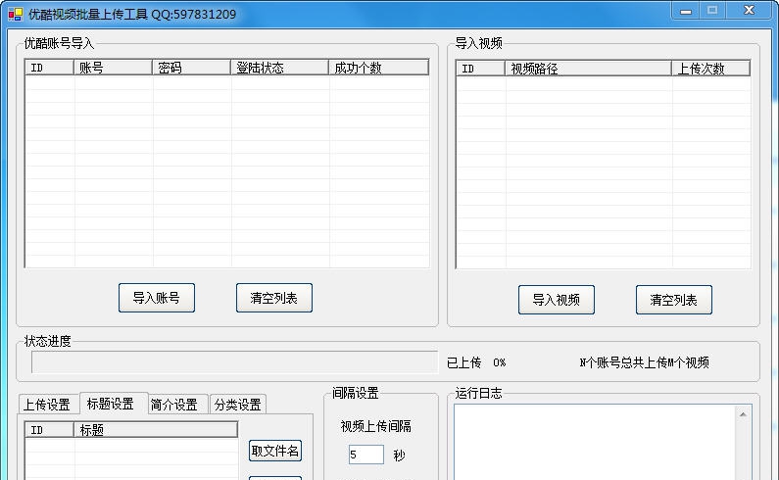Sort by 登陆状态 column header
The width and height of the screenshot is (779, 480).
coord(279,68)
